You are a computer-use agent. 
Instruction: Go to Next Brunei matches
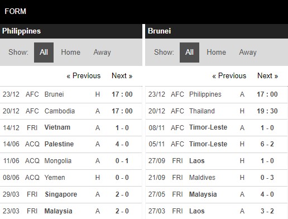click(268, 76)
